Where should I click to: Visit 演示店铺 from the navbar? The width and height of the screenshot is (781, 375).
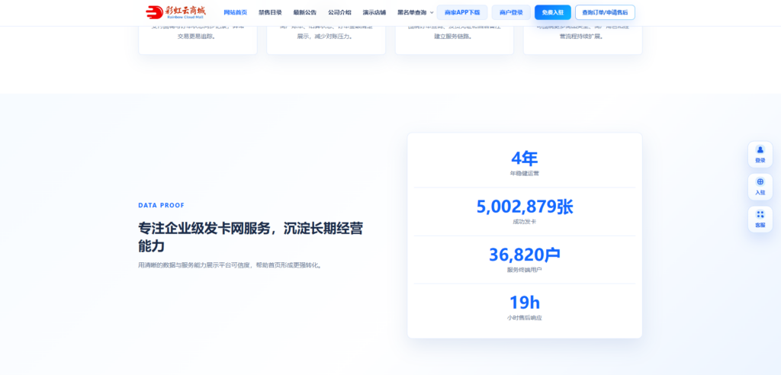tap(374, 12)
